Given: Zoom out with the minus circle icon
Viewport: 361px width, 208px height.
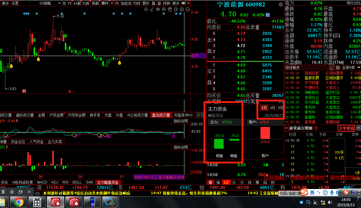Looking at the screenshot, I should click(x=188, y=9).
